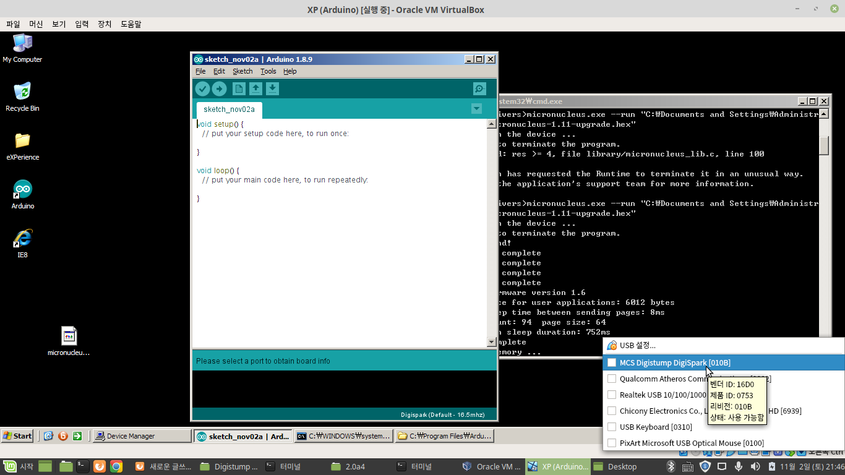The height and width of the screenshot is (475, 845).
Task: Click the green arrow quick-launch icon
Action: pyautogui.click(x=77, y=436)
